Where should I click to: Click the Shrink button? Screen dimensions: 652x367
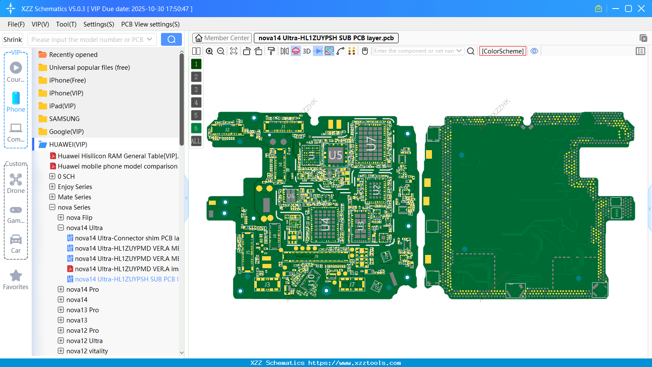13,39
